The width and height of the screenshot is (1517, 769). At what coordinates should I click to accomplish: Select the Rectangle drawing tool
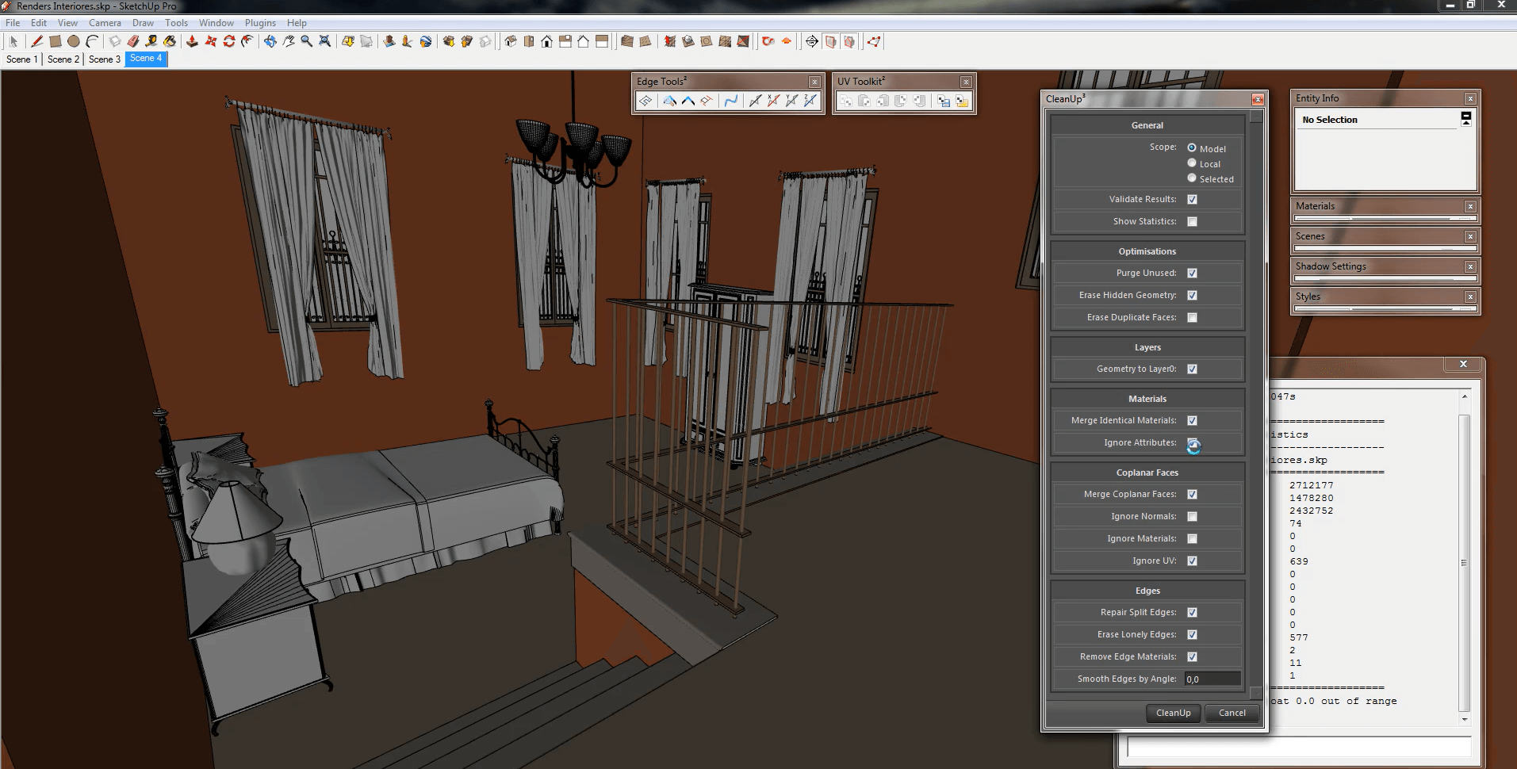point(55,41)
